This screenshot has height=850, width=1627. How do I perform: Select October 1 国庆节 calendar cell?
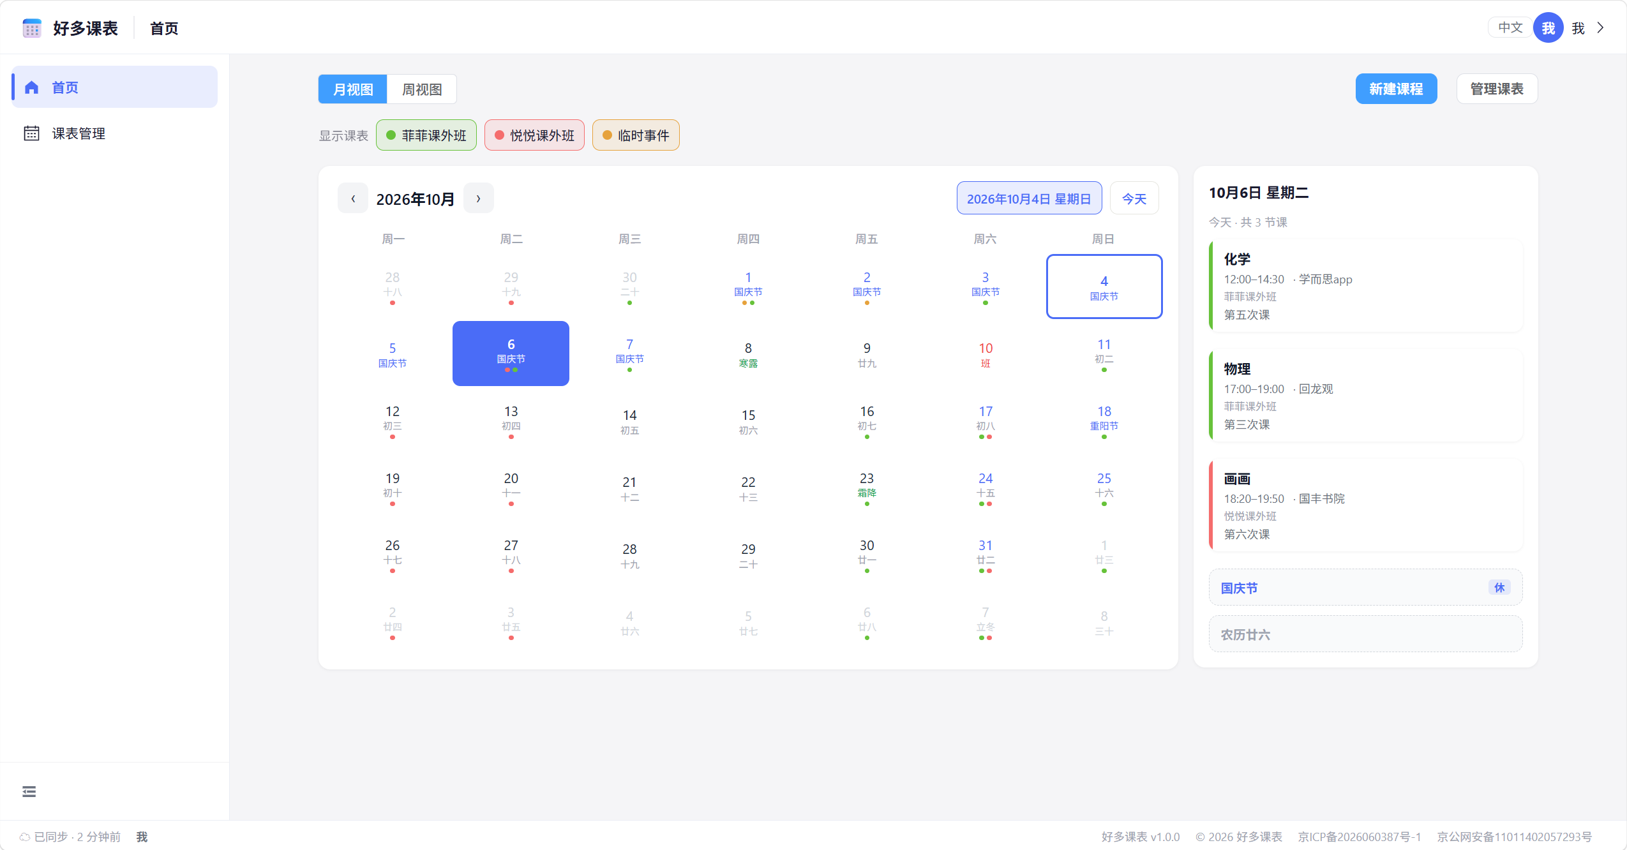[x=748, y=287]
